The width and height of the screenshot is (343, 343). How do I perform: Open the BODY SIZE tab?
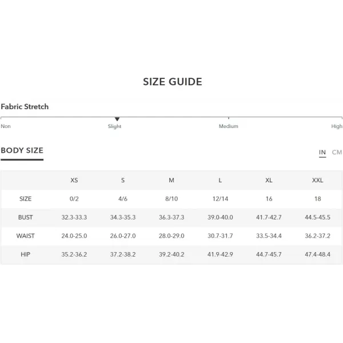[22, 150]
